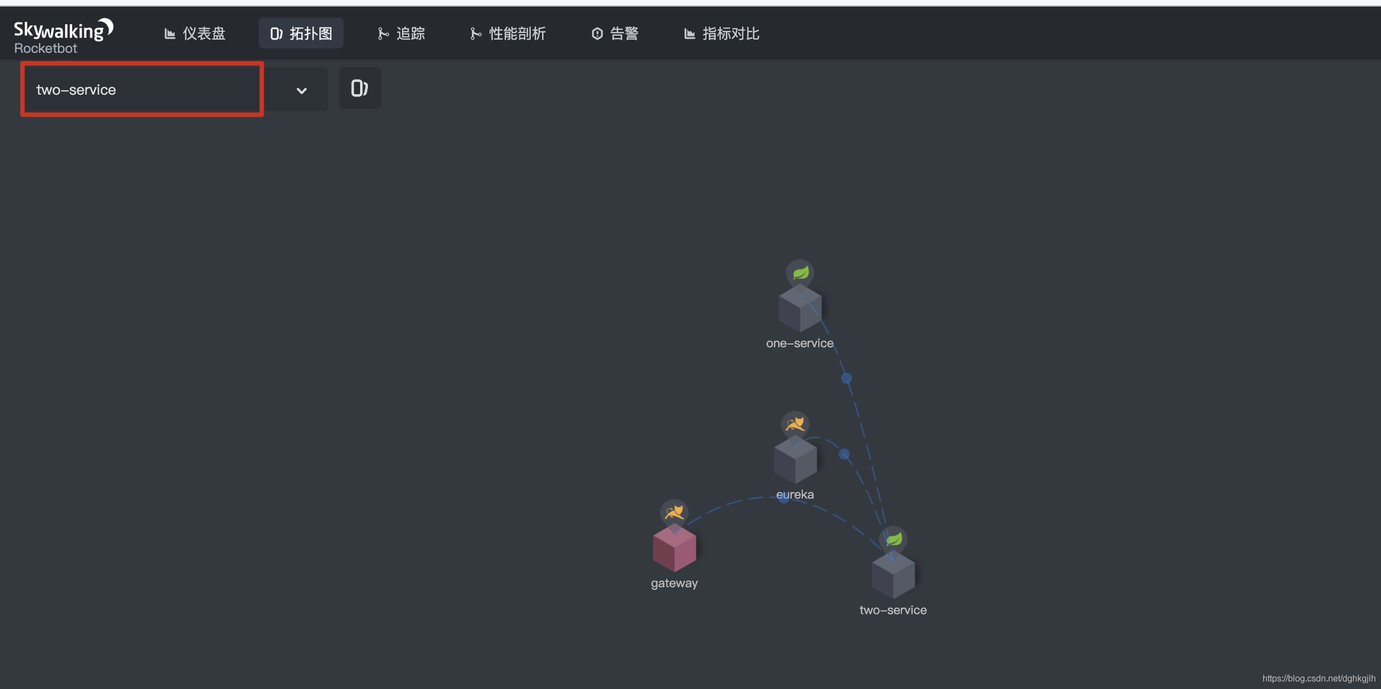Click the blue dot on the one-service call line
Screen dimensions: 1381x689
click(x=846, y=378)
